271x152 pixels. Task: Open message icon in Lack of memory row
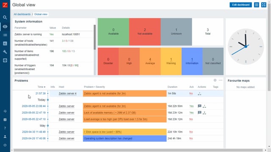pos(199,113)
